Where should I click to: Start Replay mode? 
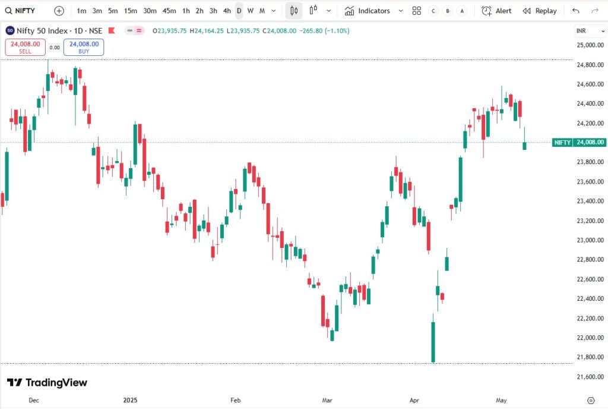point(539,11)
